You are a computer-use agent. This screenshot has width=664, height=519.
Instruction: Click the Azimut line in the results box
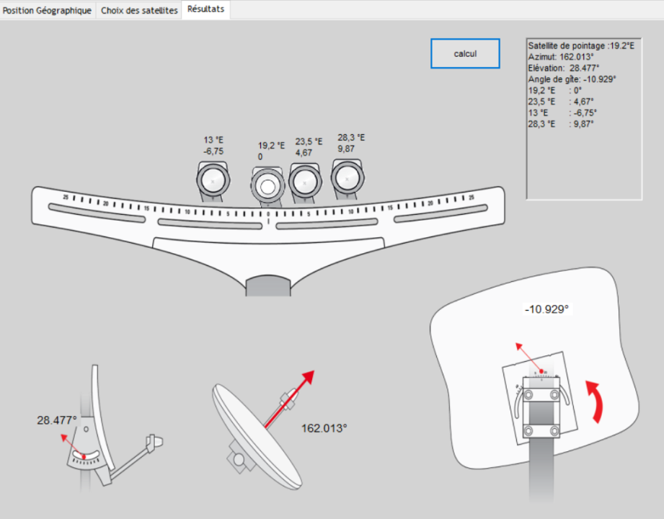560,57
